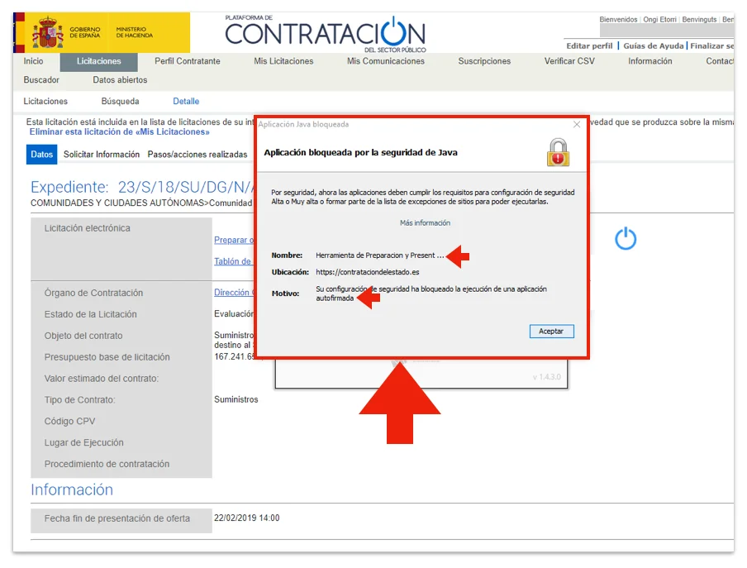The image size is (747, 568).
Task: Open Guías de Ayuda link
Action: click(x=654, y=45)
